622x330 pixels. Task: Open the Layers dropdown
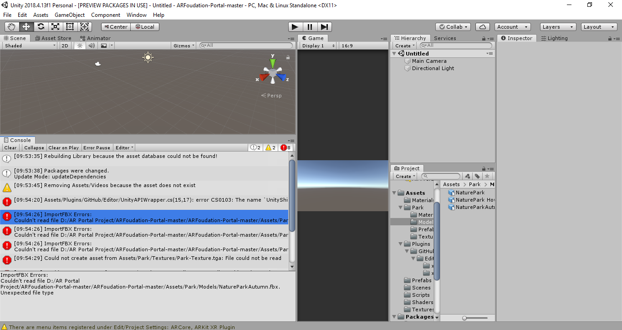558,27
